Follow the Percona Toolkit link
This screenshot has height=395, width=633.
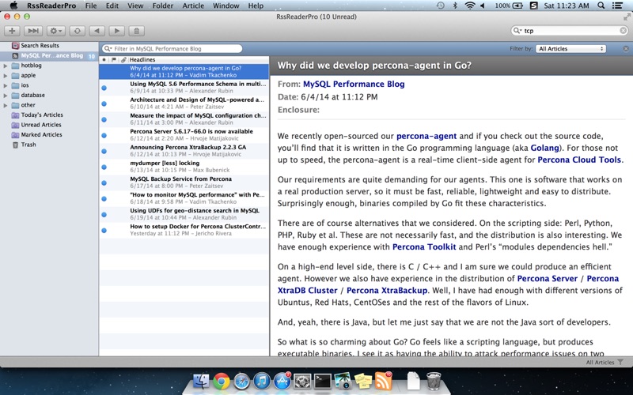pos(424,246)
